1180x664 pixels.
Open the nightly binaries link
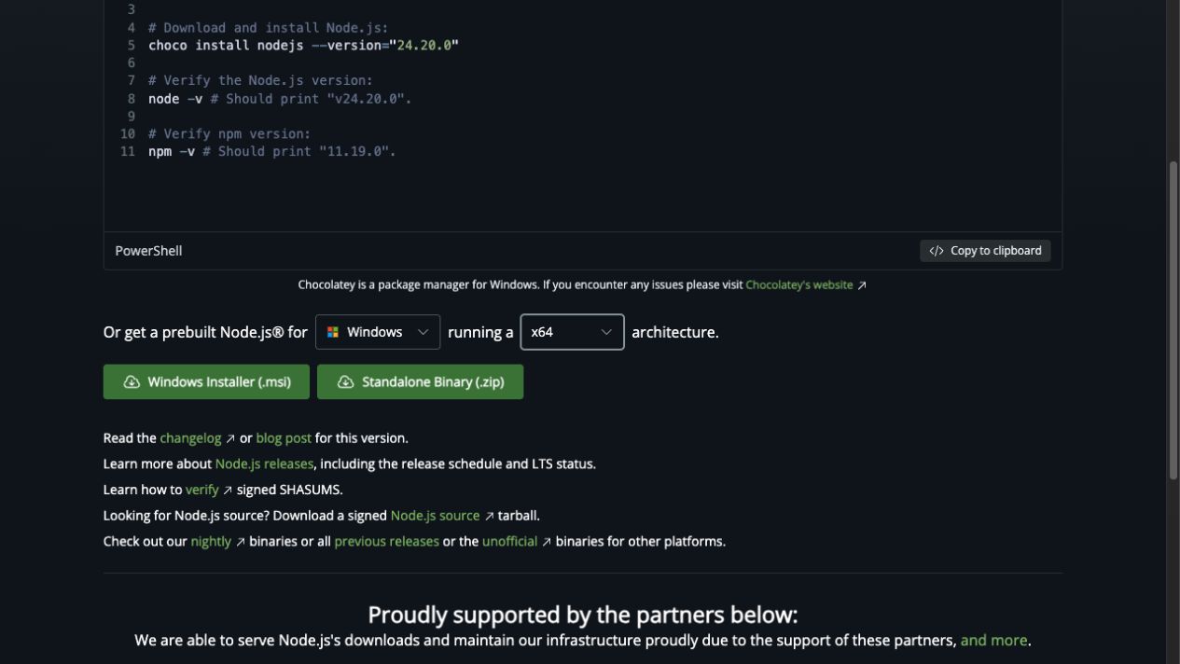(211, 542)
